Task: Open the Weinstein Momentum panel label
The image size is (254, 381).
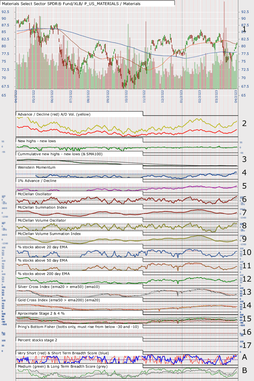Action: (37, 167)
